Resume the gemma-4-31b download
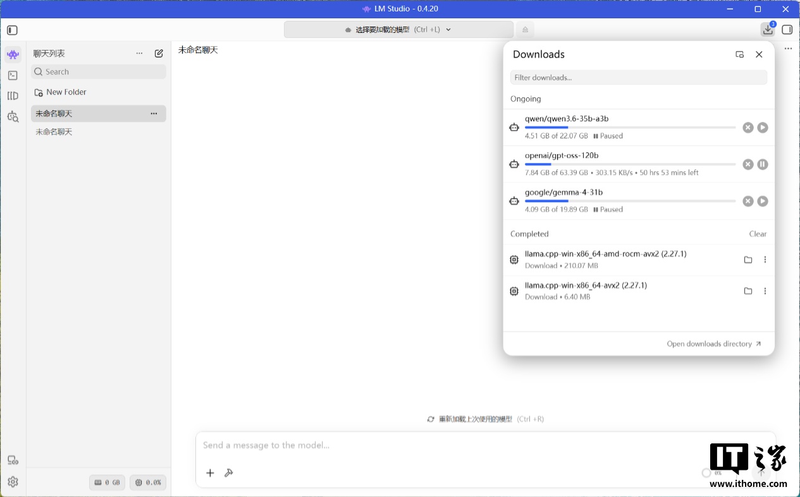800x497 pixels. (x=763, y=201)
